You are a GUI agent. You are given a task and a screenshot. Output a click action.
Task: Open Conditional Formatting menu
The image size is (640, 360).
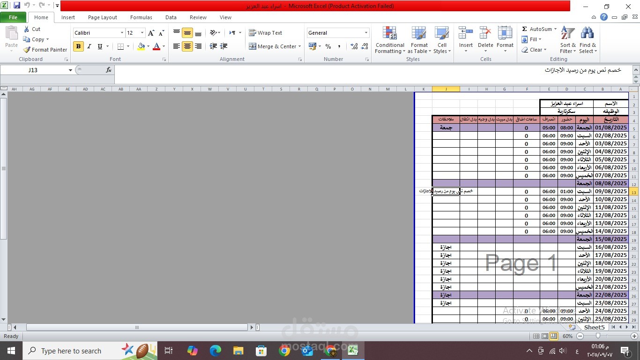[x=389, y=40]
